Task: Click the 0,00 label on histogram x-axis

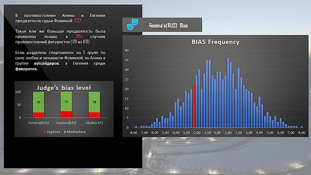Action: (x=217, y=132)
